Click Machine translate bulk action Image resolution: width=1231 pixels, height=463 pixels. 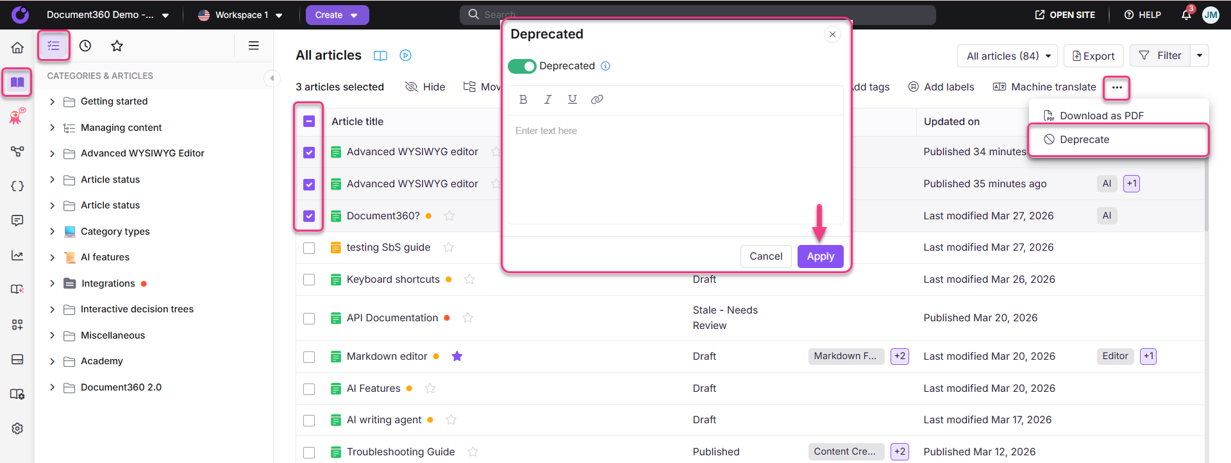click(1044, 87)
